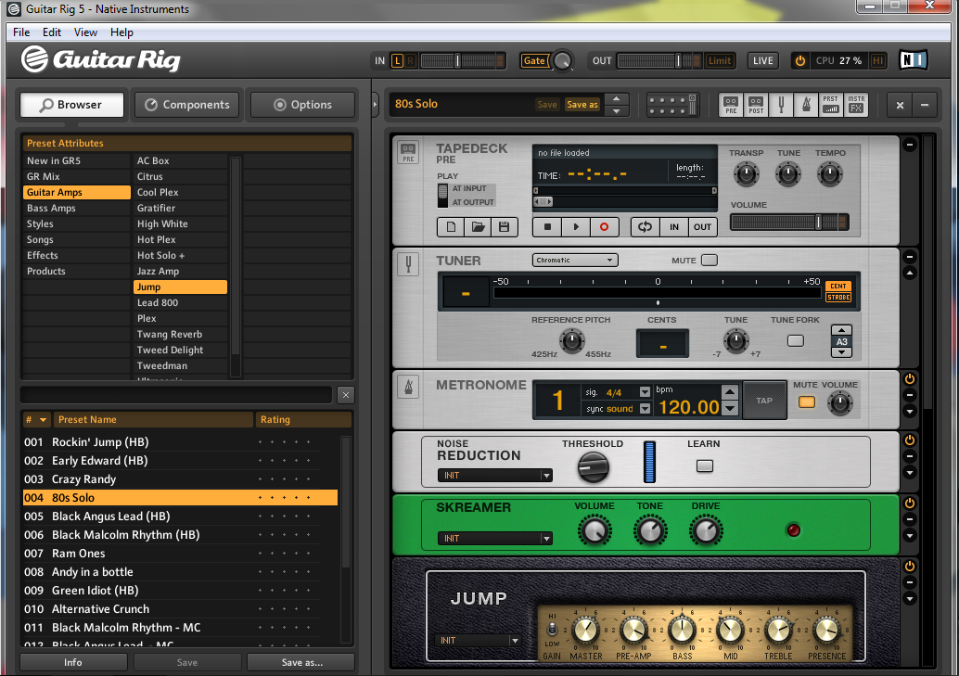This screenshot has width=959, height=676.
Task: Stop Tapedeck playback
Action: click(547, 227)
